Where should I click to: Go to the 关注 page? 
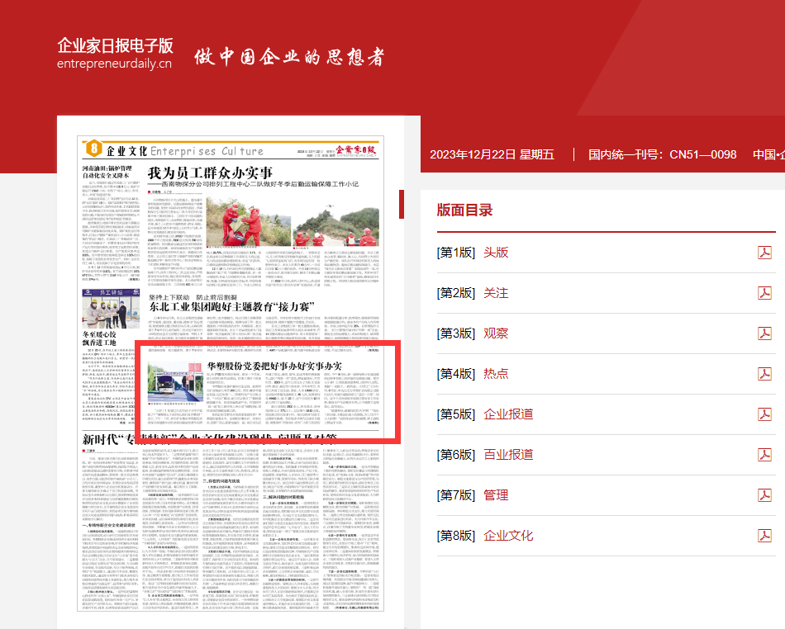(x=496, y=293)
